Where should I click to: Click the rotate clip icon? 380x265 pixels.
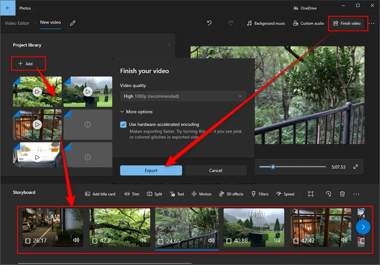tap(328, 194)
